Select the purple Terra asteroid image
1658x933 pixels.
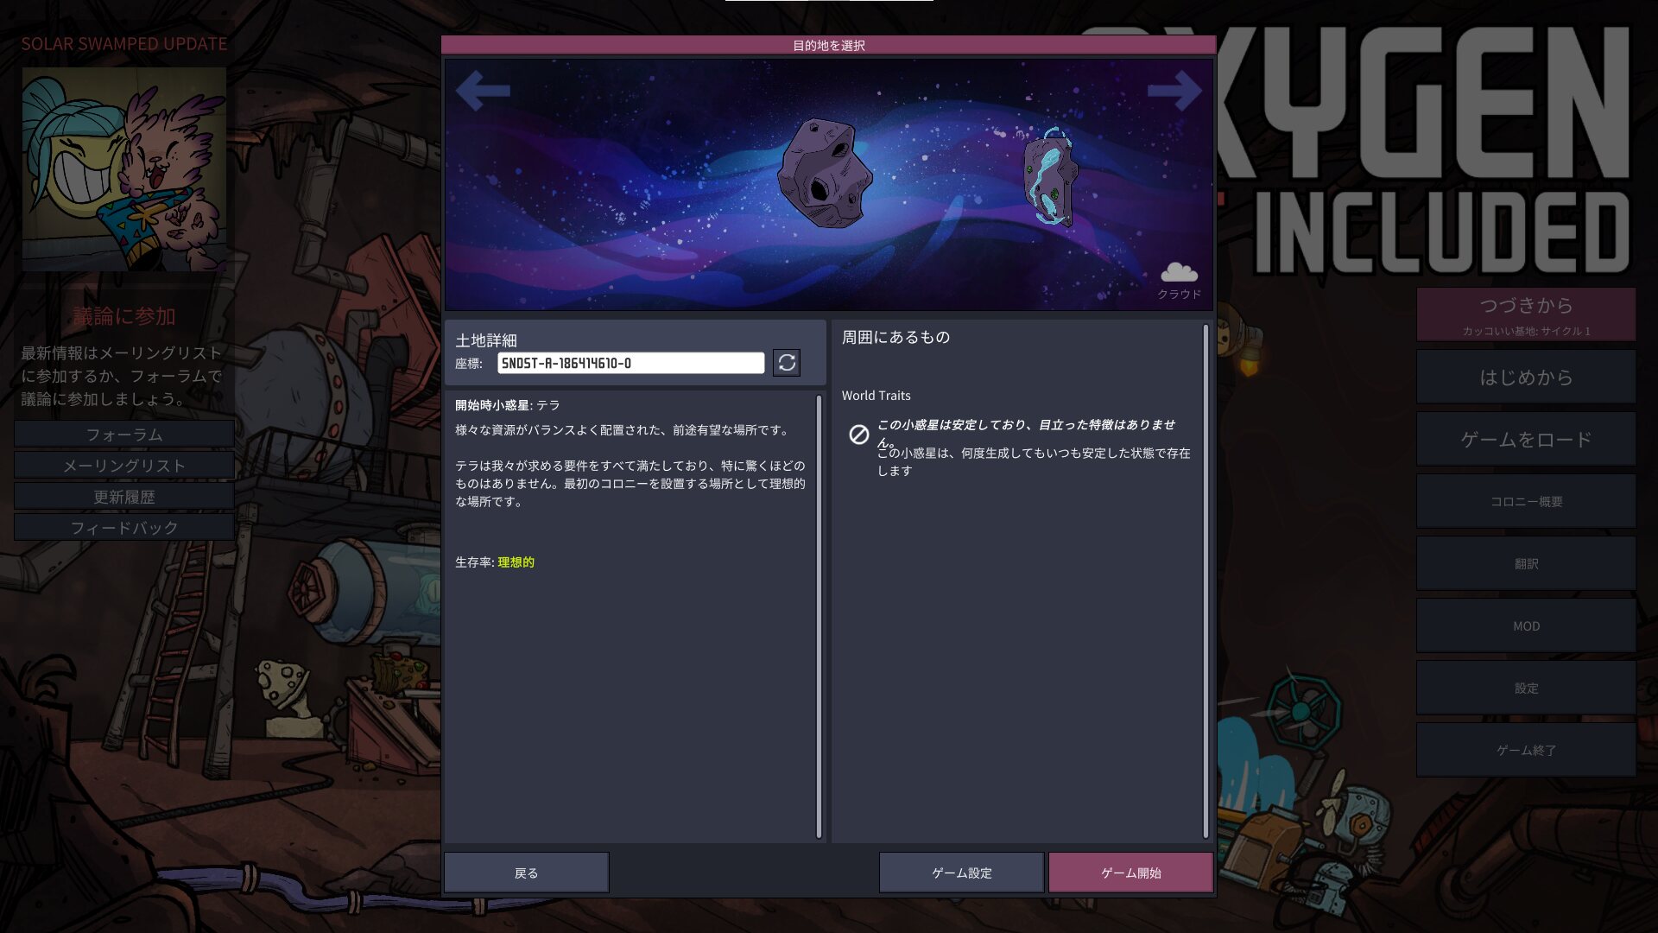coord(824,175)
